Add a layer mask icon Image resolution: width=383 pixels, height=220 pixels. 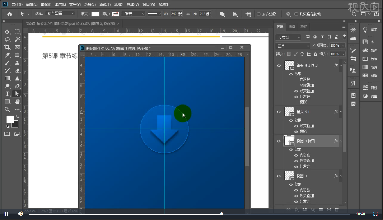304,209
